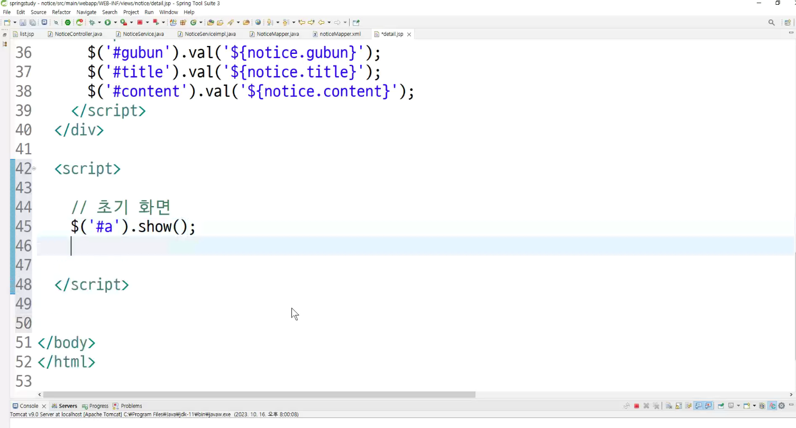This screenshot has width=796, height=428.
Task: Click the Save All toolbar icon
Action: pos(32,23)
